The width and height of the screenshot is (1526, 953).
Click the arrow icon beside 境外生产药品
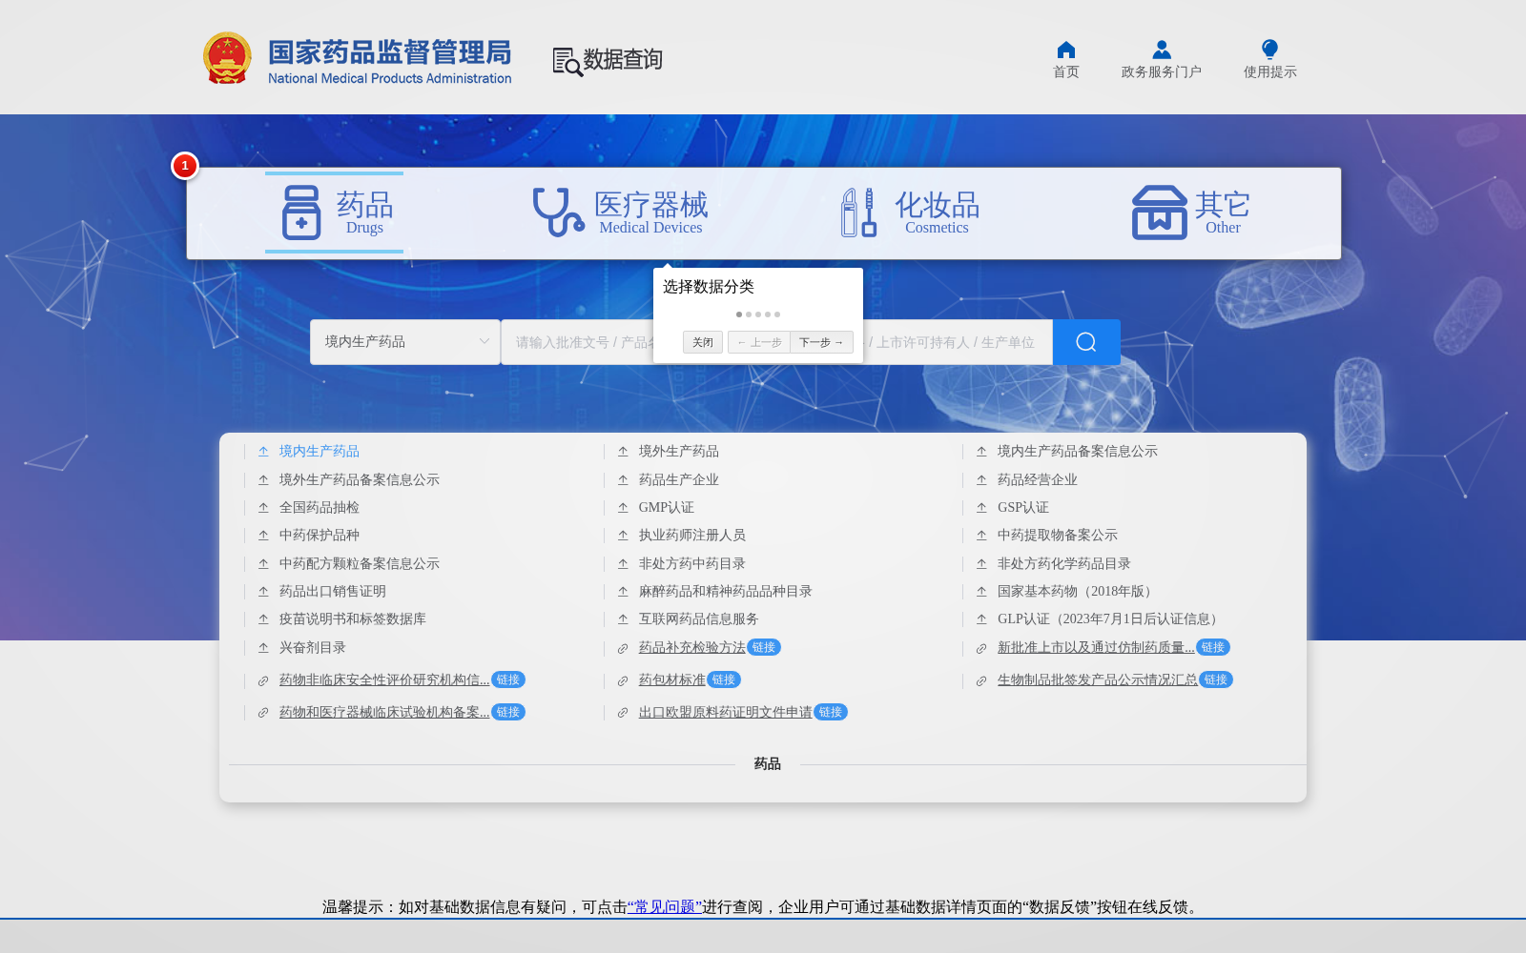[x=623, y=452]
